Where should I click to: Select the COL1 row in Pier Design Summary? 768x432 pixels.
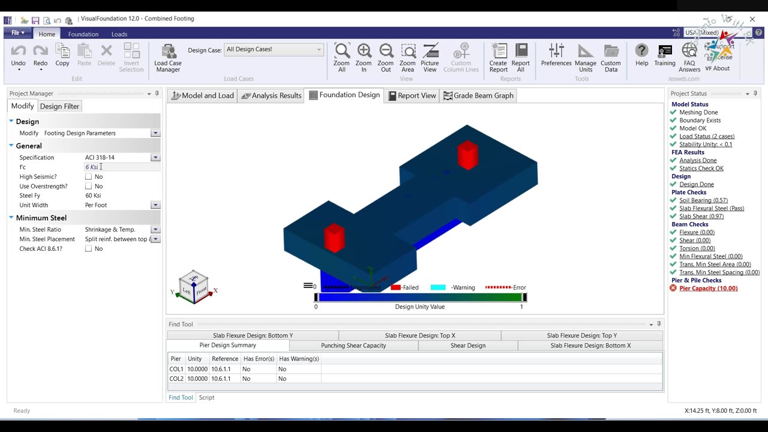pyautogui.click(x=415, y=369)
